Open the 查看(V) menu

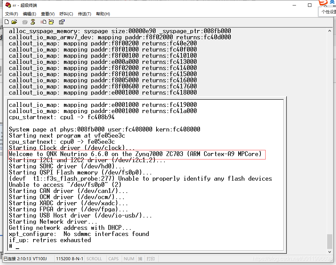point(48,14)
